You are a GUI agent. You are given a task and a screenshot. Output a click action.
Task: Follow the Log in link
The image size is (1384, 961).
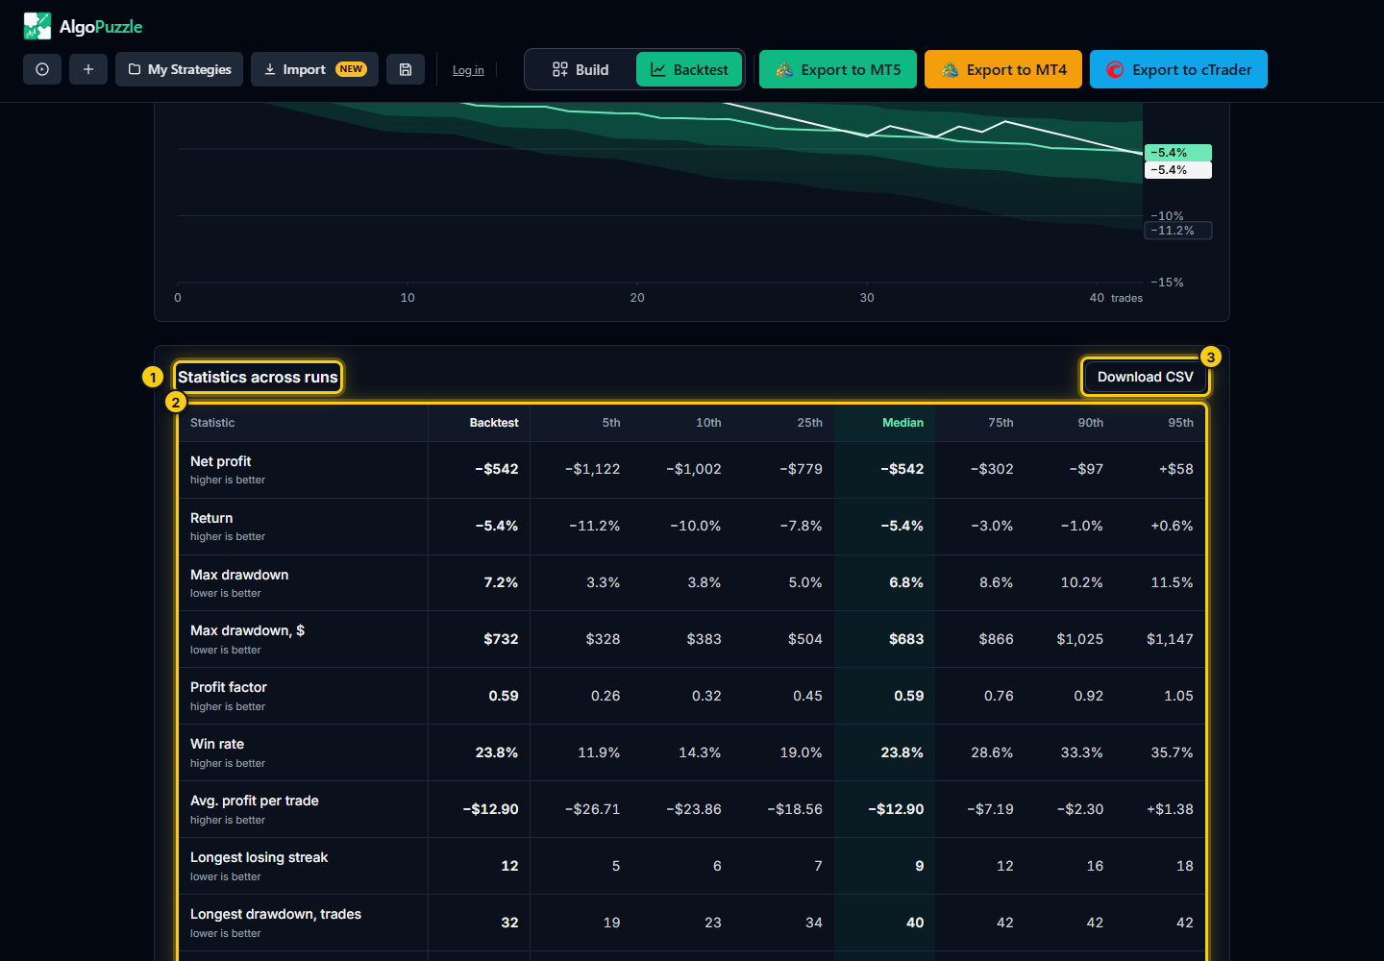[x=468, y=70]
